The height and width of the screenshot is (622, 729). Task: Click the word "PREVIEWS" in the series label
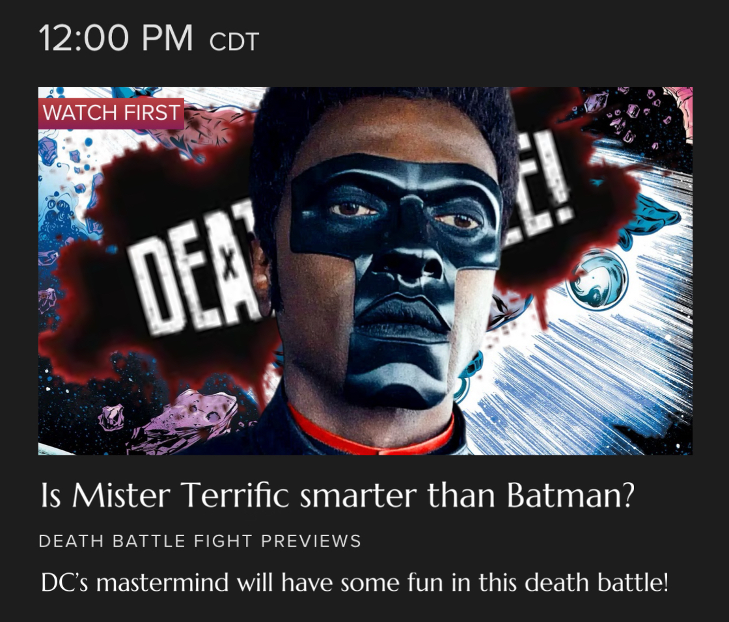(x=310, y=541)
